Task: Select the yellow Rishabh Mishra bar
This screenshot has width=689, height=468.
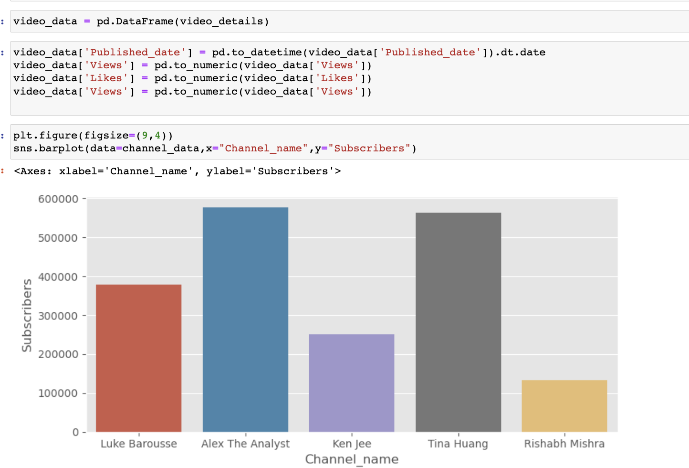Action: pyautogui.click(x=564, y=406)
